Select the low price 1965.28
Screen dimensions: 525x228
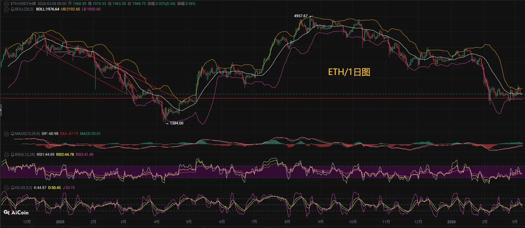119,4
